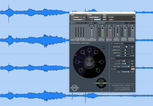Click the small circle icon next to Preset
Viewport: 153px width, 106px height.
tap(100, 15)
